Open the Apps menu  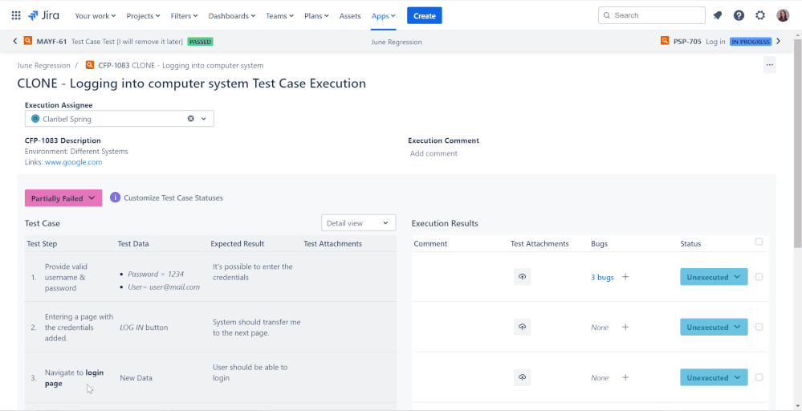(384, 16)
